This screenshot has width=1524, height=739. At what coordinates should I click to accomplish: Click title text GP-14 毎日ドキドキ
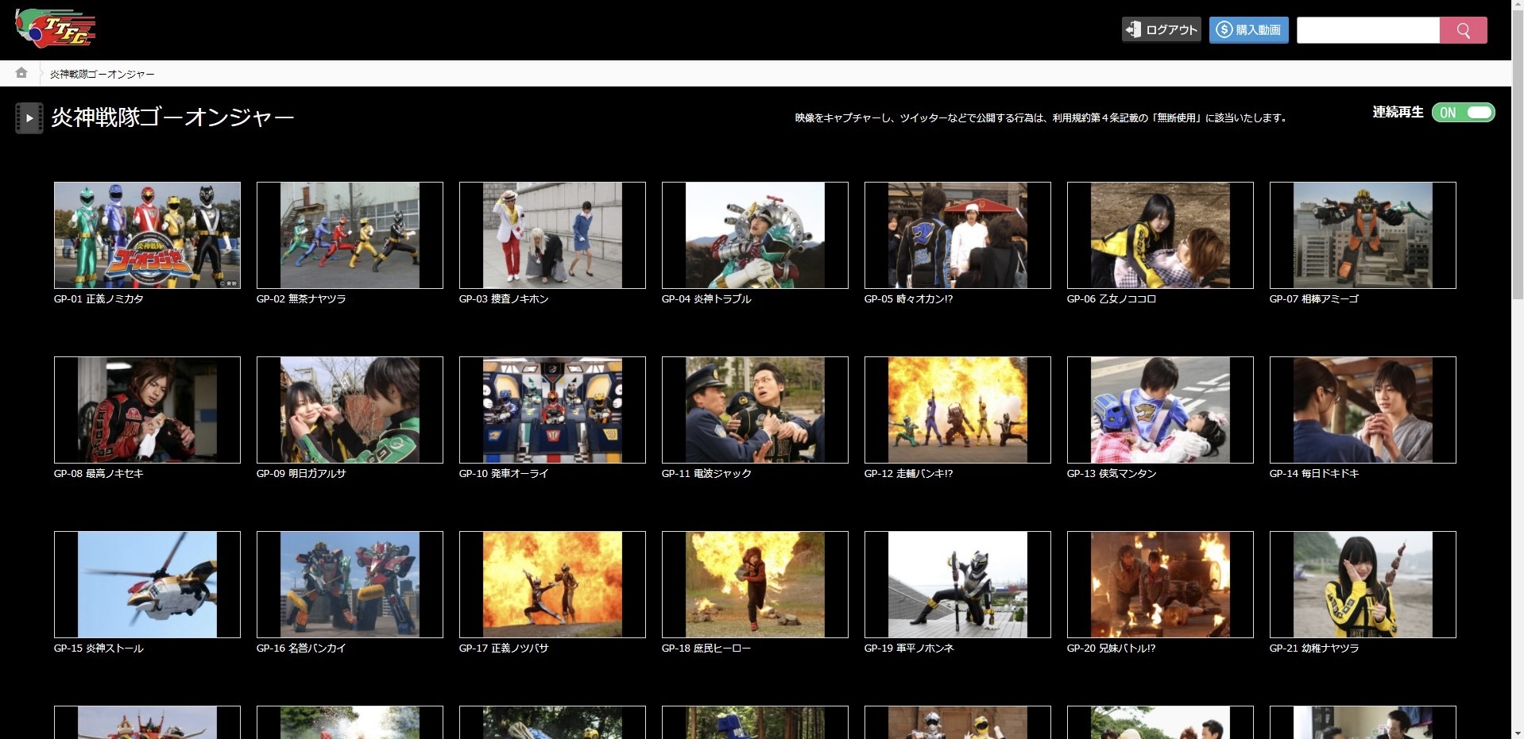(1314, 474)
